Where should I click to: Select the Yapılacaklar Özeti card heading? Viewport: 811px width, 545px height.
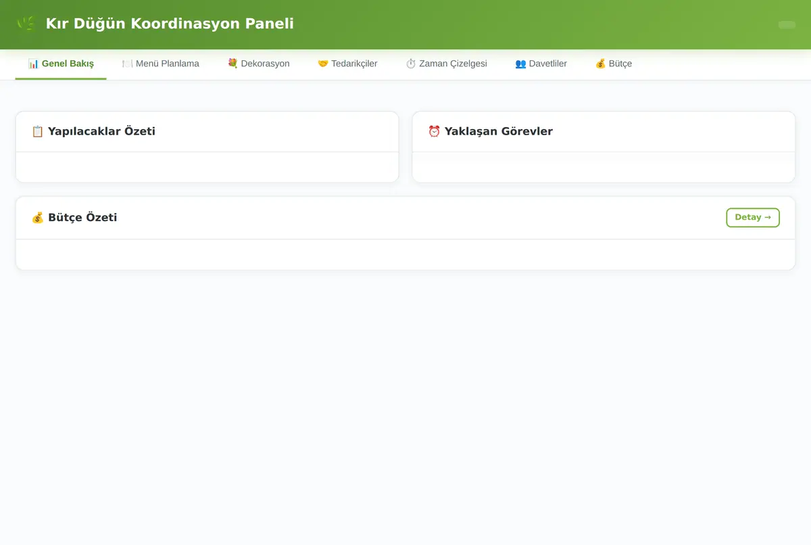pos(93,131)
